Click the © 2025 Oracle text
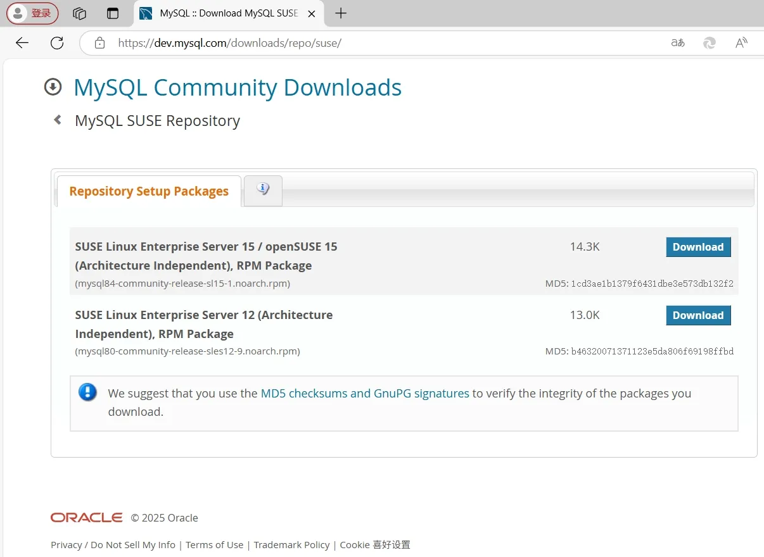 coord(165,518)
